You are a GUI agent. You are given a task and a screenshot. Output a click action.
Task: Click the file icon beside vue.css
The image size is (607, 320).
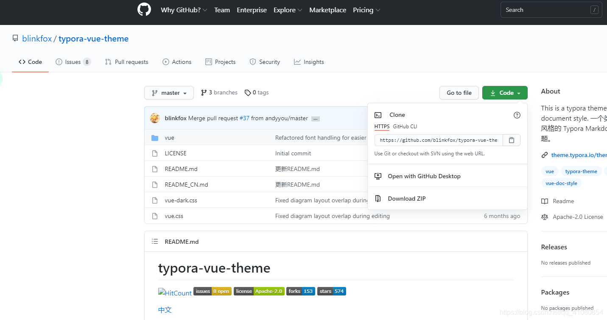155,216
